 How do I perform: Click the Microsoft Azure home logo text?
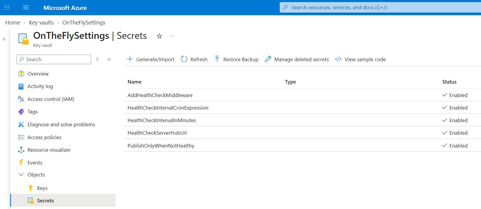(x=65, y=8)
